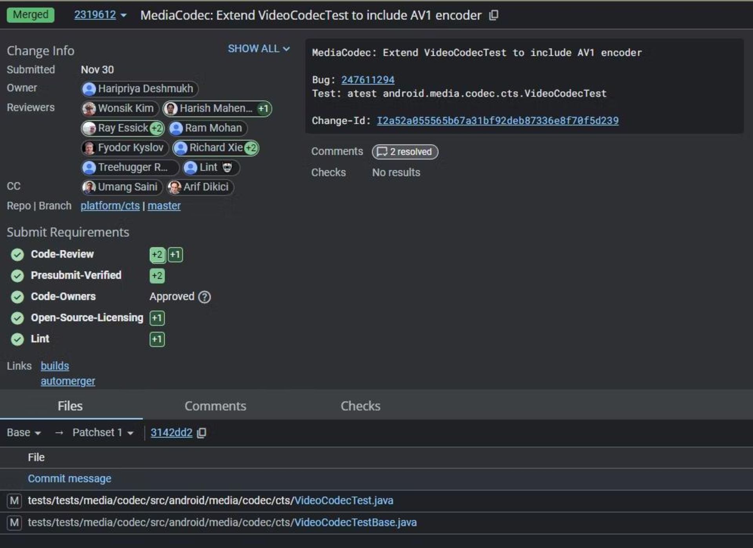The image size is (753, 548).
Task: Click the automerger link under Links
Action: pos(68,381)
